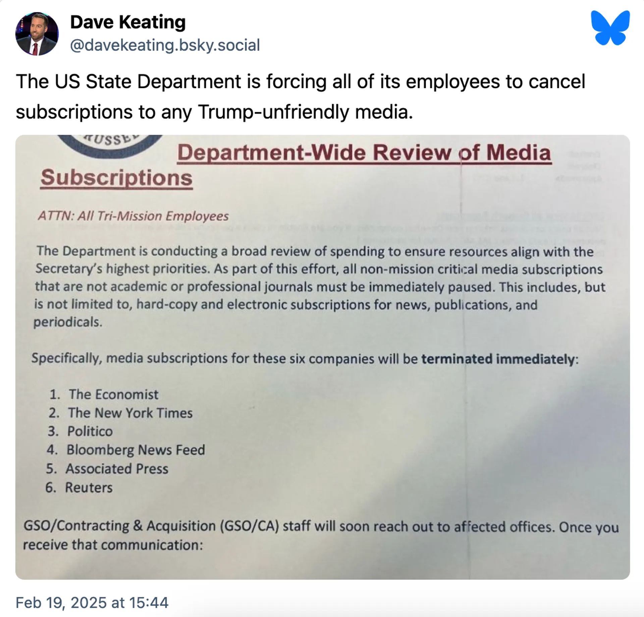
Task: Open the Feb 19, 2025 timestamp link
Action: click(92, 602)
